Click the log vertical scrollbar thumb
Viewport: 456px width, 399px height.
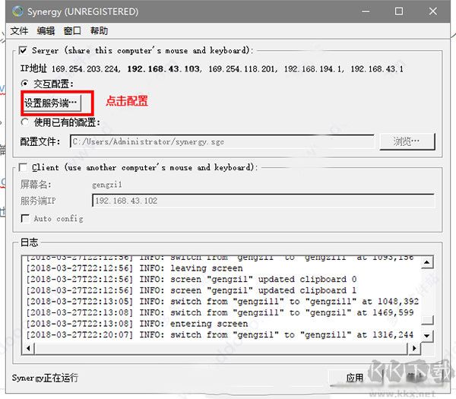(427, 320)
